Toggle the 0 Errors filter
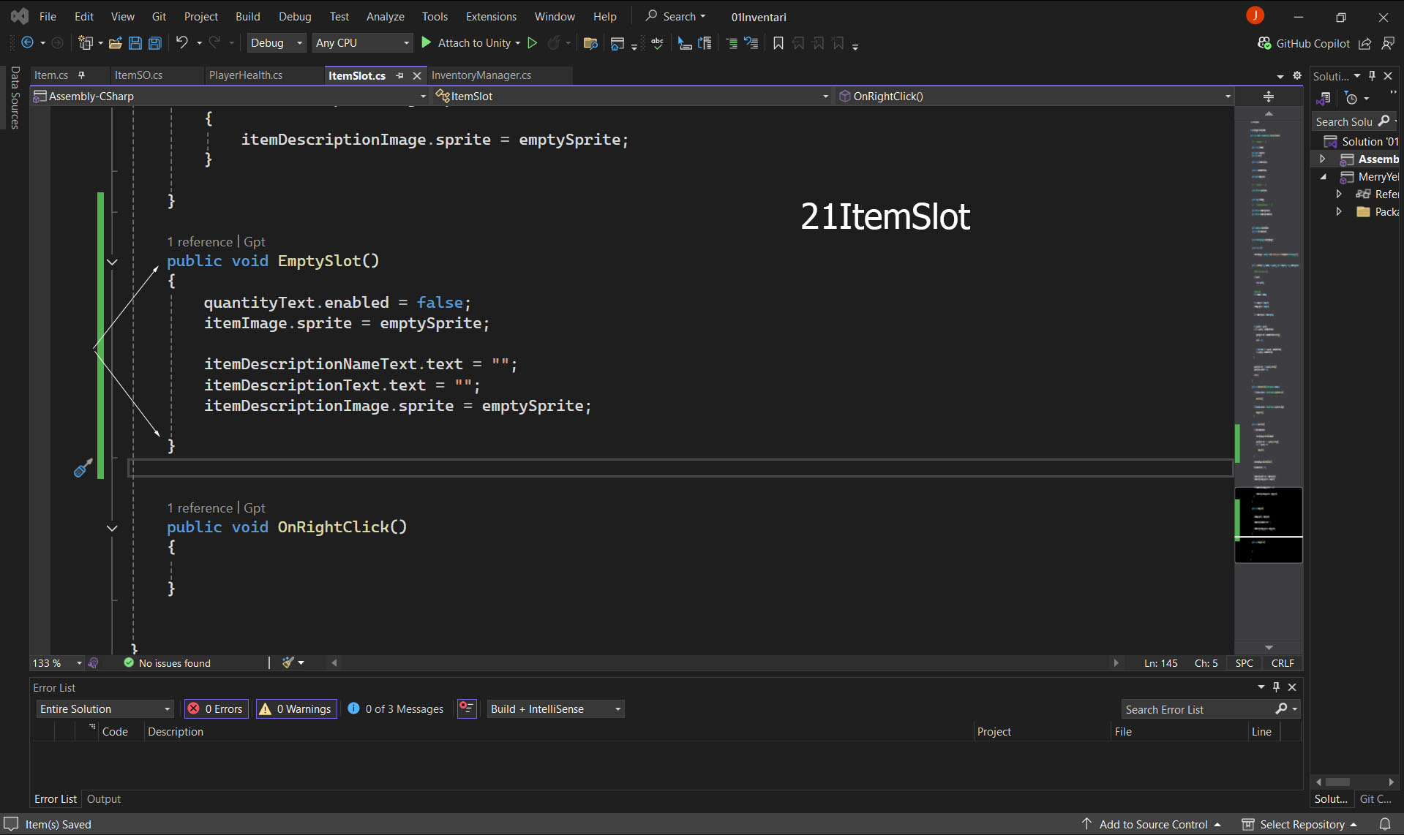The width and height of the screenshot is (1404, 835). click(216, 709)
